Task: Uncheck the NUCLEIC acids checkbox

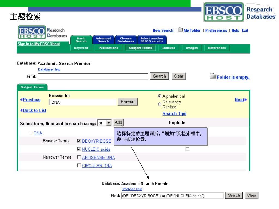Action: tap(79, 149)
